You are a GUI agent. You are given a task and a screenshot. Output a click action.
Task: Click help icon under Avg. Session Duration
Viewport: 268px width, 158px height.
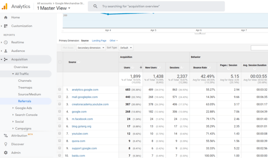(x=255, y=69)
